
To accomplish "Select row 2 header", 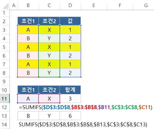I will pos(5,21).
